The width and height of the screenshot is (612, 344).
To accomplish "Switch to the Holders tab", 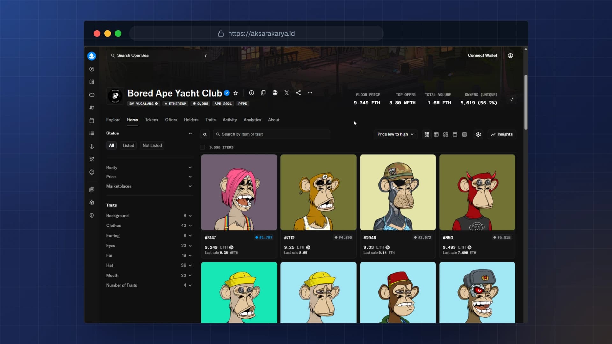I will pos(191,120).
